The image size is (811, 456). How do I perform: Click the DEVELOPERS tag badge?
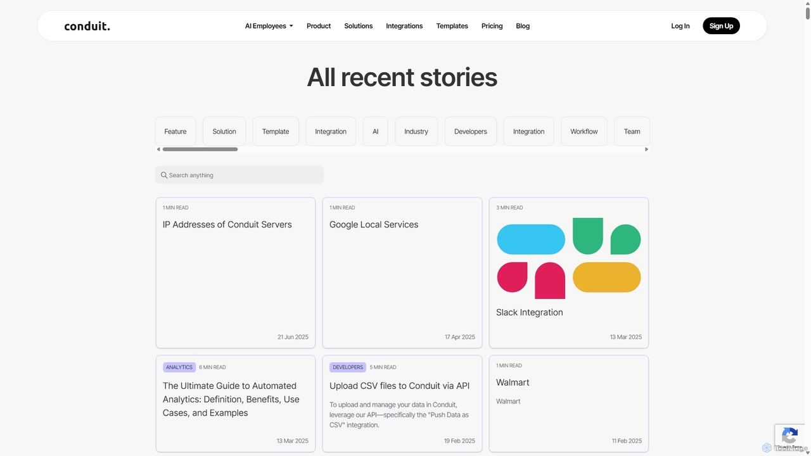point(348,367)
